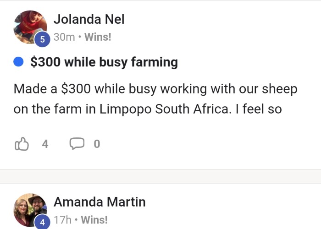
Task: Open Amanda Martin's profile name link
Action: tap(100, 202)
